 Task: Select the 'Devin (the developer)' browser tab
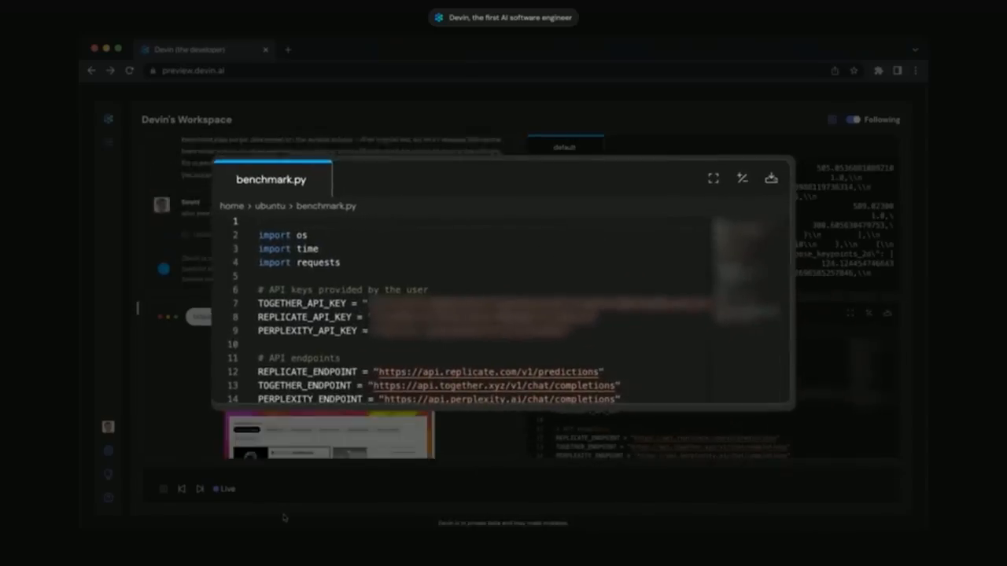coord(205,50)
